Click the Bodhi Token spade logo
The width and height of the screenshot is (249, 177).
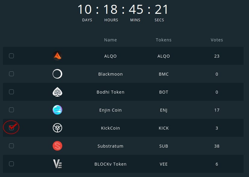[57, 92]
